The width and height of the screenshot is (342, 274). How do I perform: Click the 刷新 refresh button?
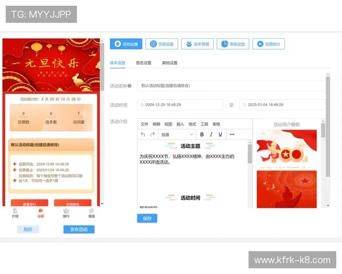28,229
